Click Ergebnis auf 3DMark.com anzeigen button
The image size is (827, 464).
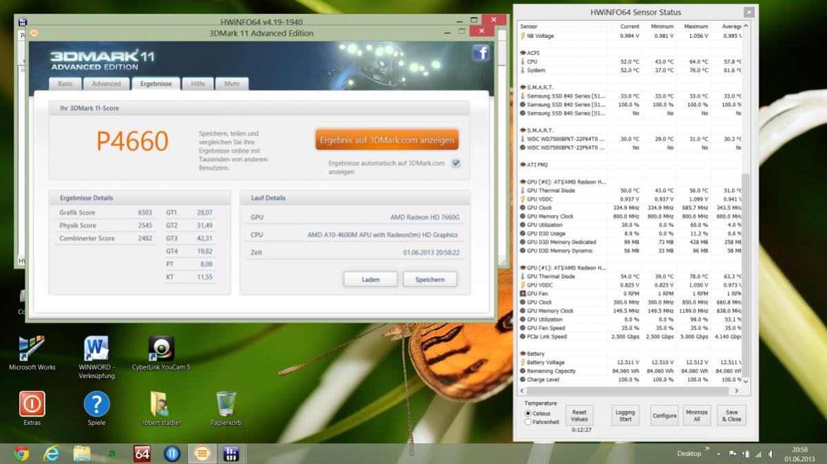[387, 140]
